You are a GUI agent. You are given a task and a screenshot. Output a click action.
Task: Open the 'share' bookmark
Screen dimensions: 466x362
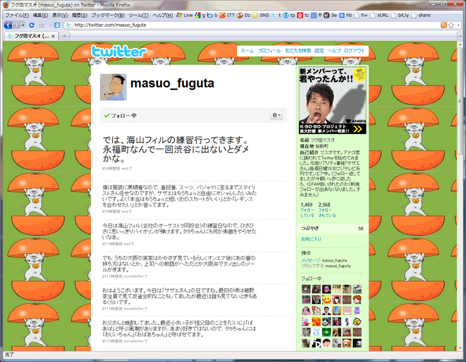tap(421, 15)
